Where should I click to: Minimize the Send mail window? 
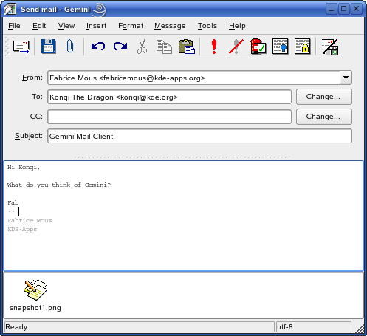(x=331, y=9)
